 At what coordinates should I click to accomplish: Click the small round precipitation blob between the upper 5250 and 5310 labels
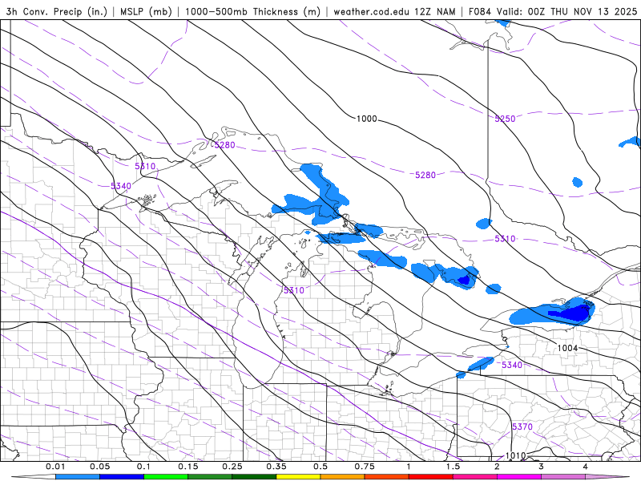[x=577, y=182]
